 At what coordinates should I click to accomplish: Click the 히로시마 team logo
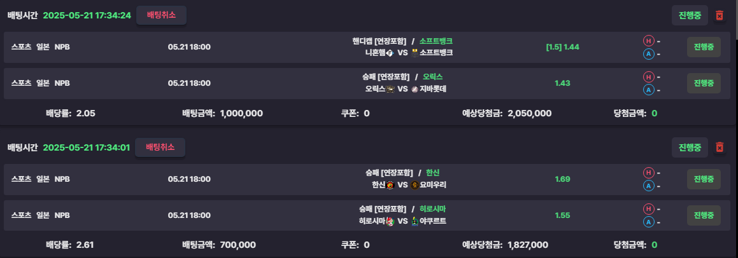pyautogui.click(x=390, y=221)
